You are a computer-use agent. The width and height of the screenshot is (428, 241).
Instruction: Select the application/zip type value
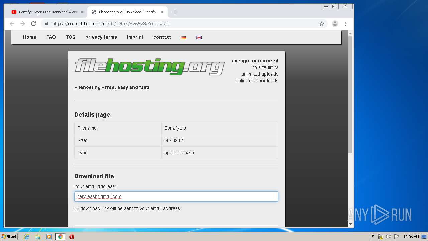(x=179, y=153)
